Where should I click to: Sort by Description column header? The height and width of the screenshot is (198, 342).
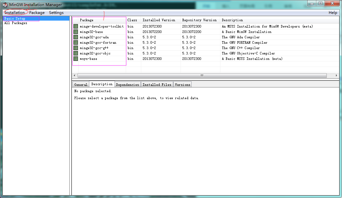[280, 20]
